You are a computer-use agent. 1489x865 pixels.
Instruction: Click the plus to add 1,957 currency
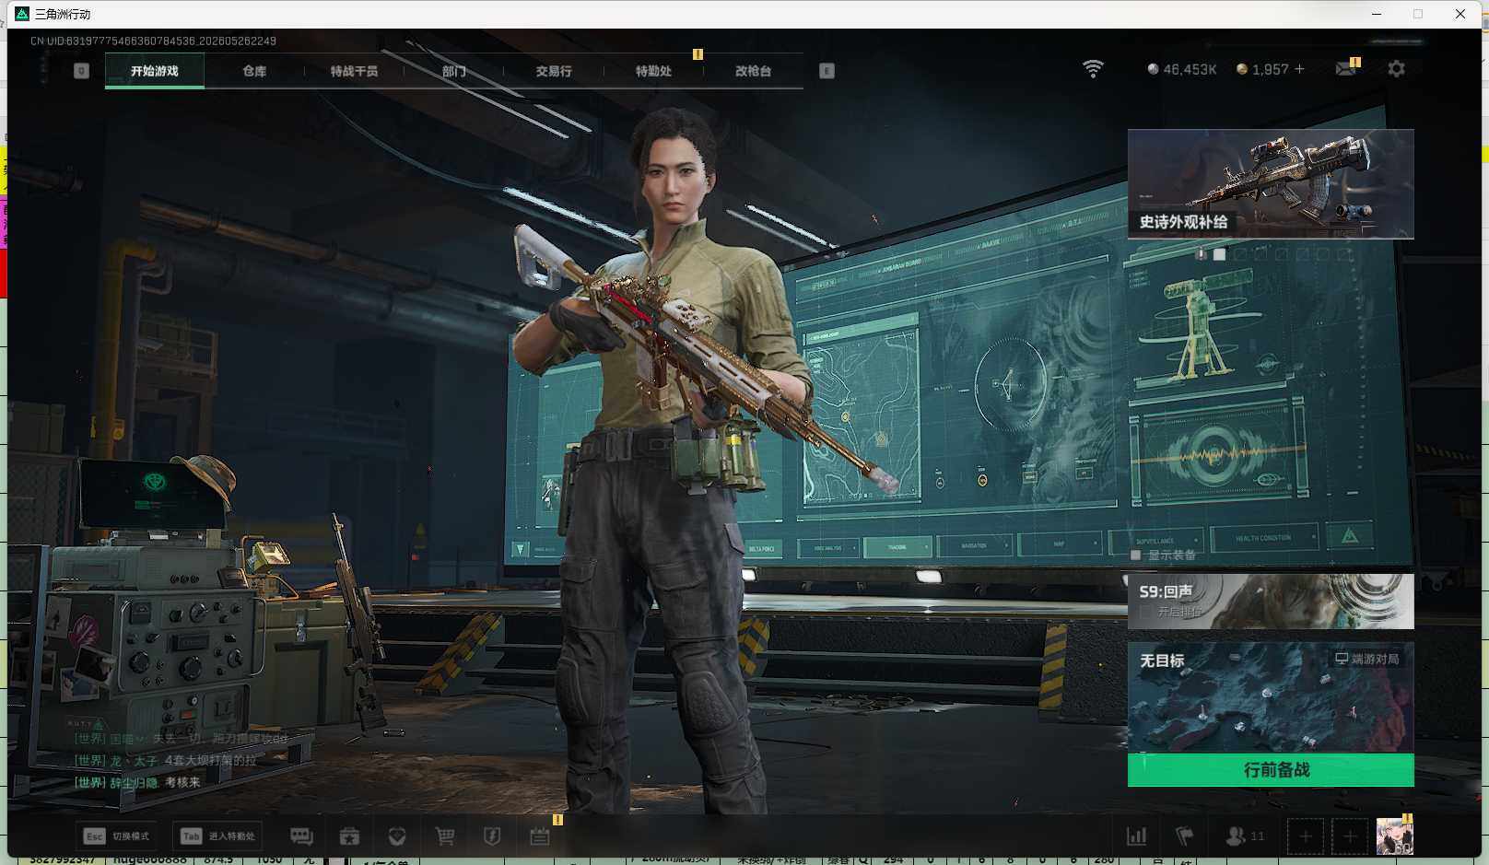[x=1299, y=69]
